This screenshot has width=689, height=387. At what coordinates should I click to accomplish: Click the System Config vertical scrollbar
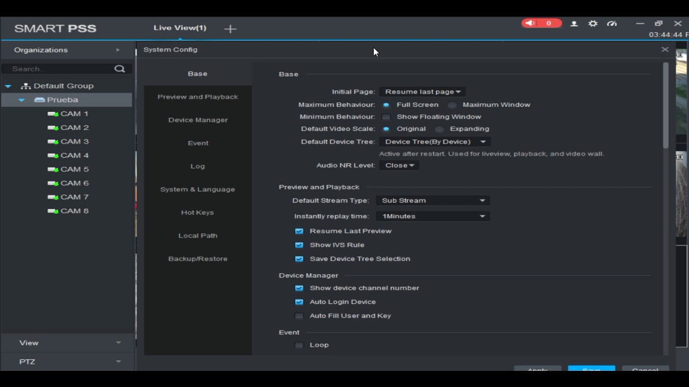[x=666, y=105]
